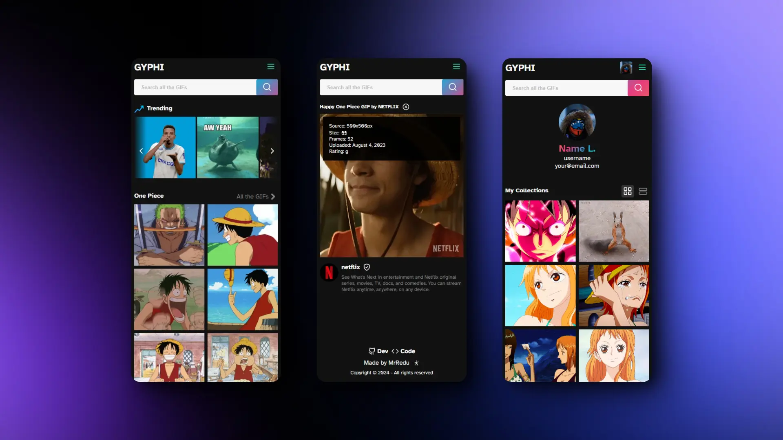Open Zoro with sword in mouth GIF
Image resolution: width=783 pixels, height=440 pixels.
169,235
